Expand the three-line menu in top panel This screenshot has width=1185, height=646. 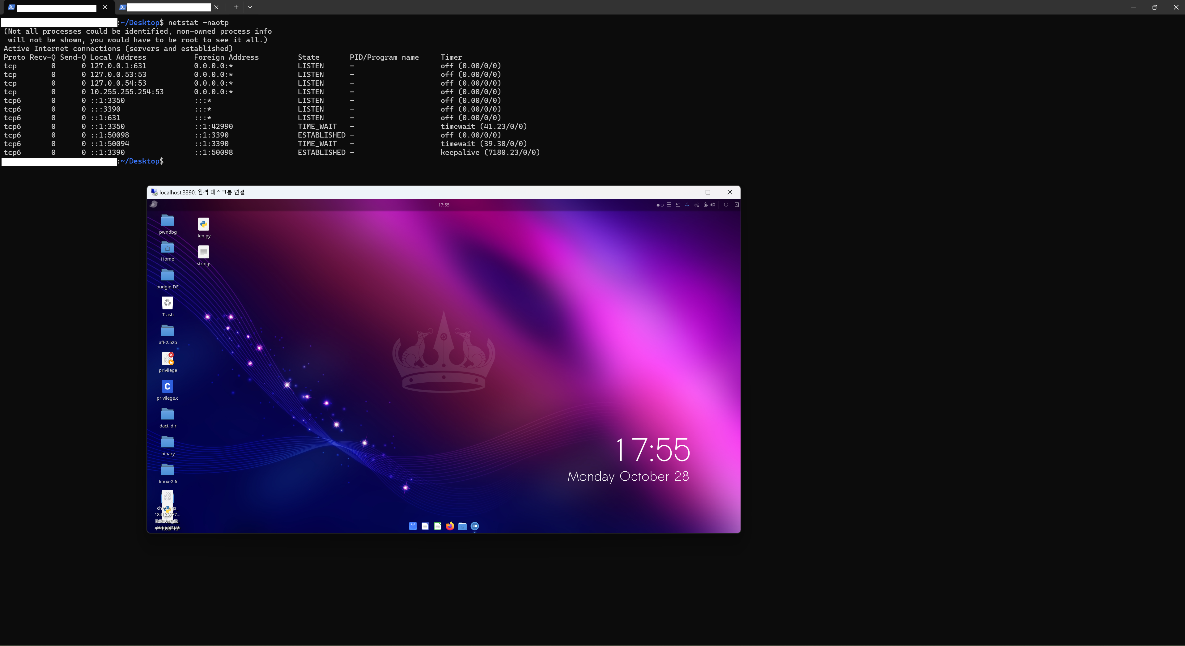pos(669,205)
